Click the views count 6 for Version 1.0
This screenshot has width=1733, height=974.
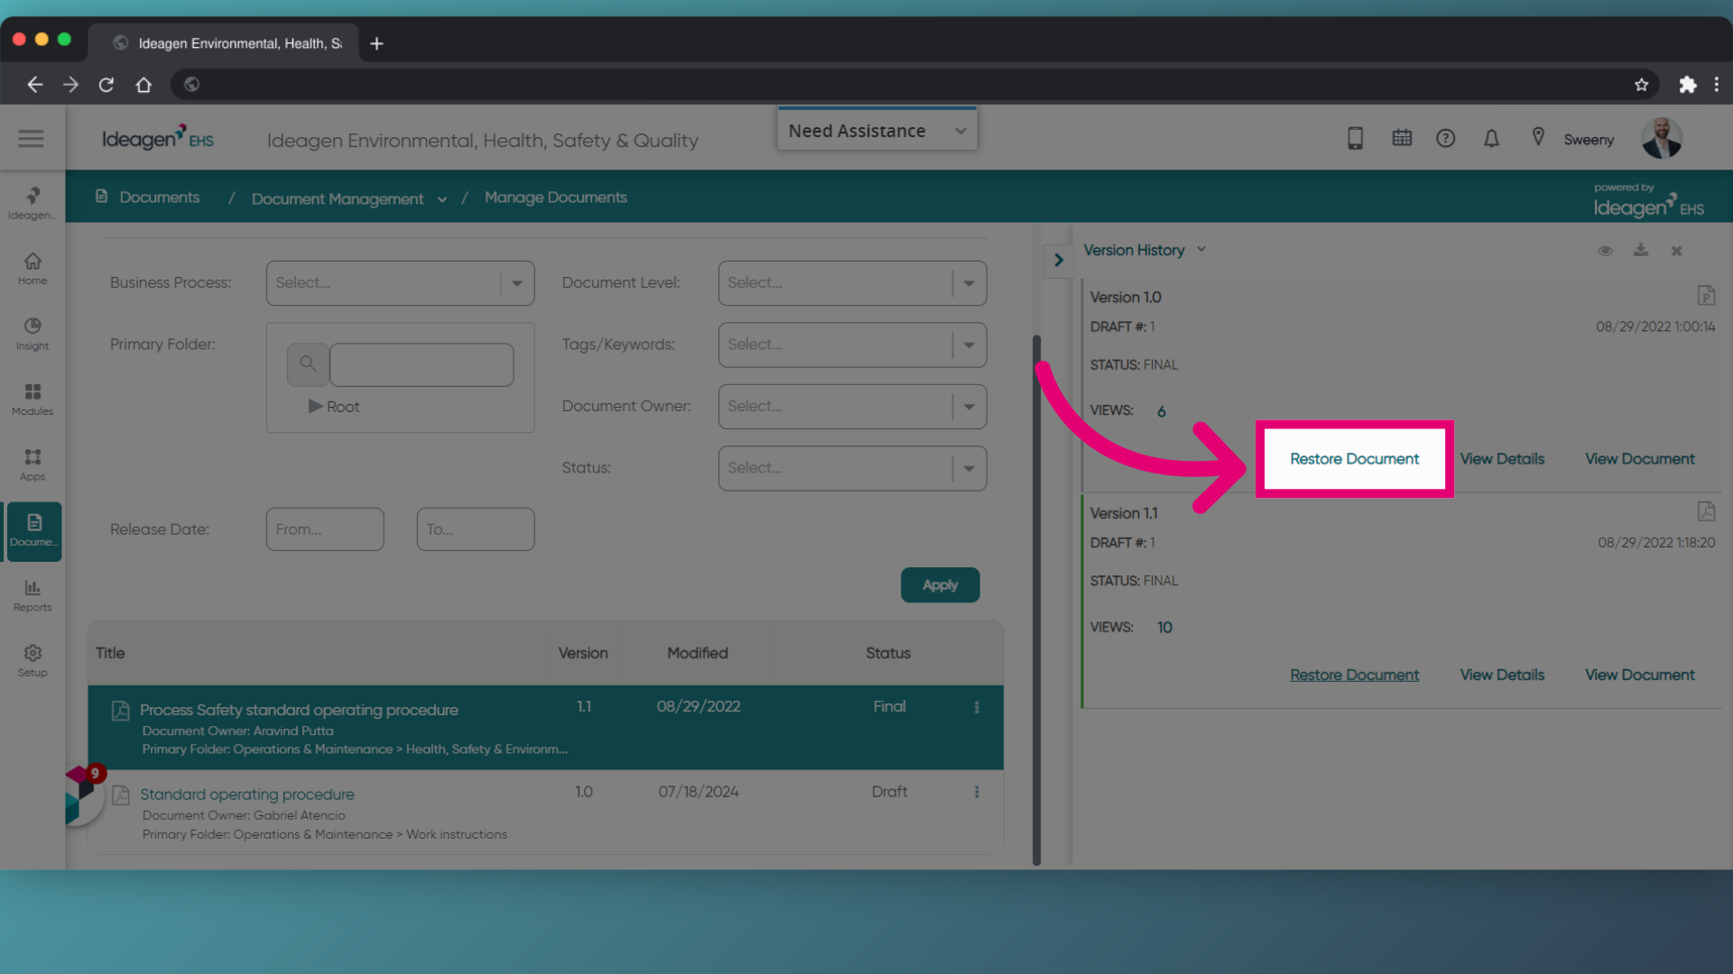pos(1161,411)
